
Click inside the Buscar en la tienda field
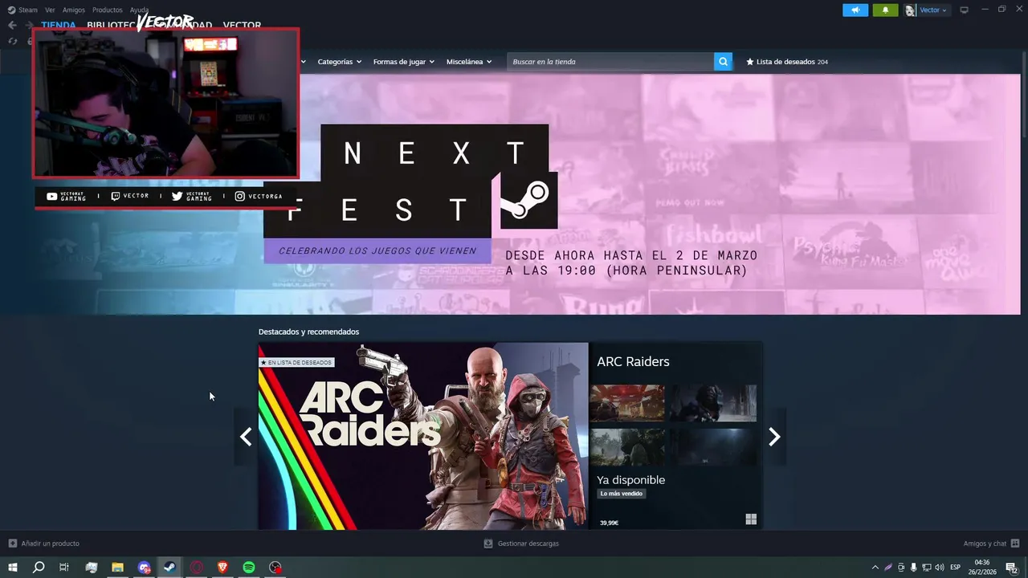click(x=610, y=62)
